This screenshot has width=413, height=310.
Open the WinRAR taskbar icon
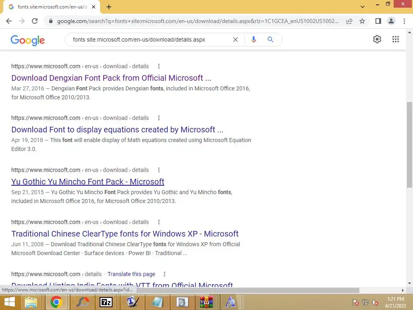[206, 302]
